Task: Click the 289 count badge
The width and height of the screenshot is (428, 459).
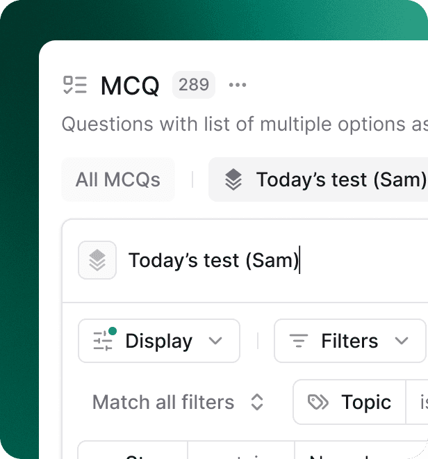Action: (x=193, y=85)
